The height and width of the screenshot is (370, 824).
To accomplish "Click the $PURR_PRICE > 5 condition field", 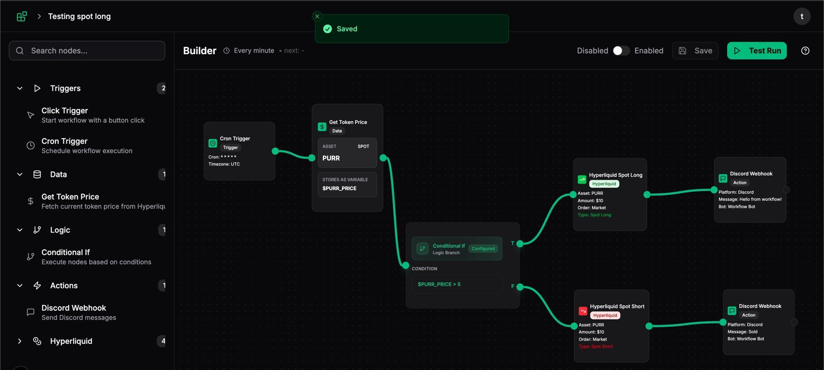I will coord(457,284).
